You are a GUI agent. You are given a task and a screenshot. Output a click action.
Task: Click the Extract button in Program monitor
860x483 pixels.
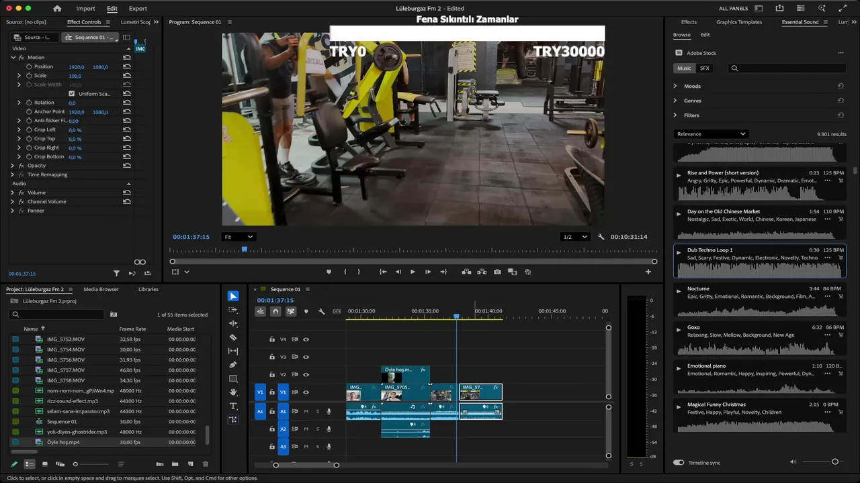click(482, 272)
